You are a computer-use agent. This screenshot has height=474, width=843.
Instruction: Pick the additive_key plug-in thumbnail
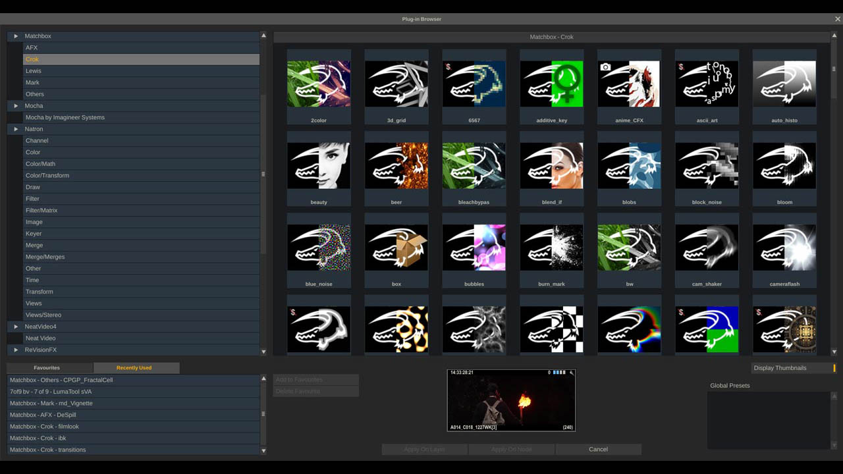pos(552,84)
